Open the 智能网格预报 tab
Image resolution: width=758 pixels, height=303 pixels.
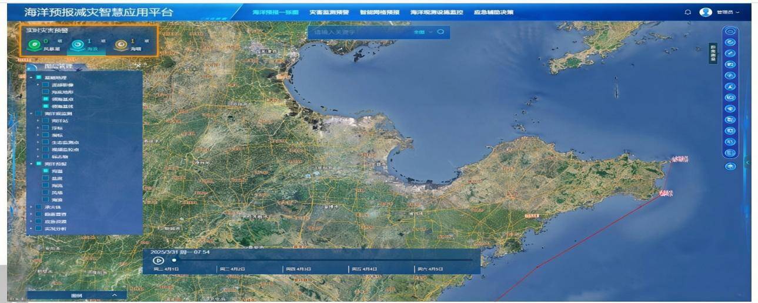click(x=379, y=12)
